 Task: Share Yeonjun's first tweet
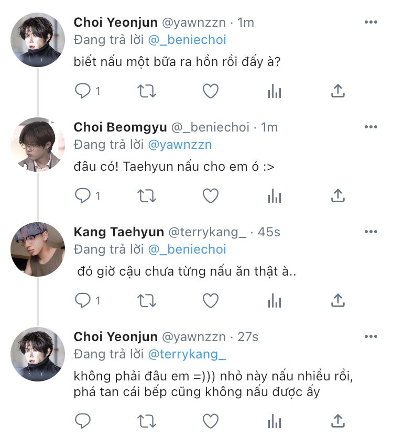click(338, 91)
